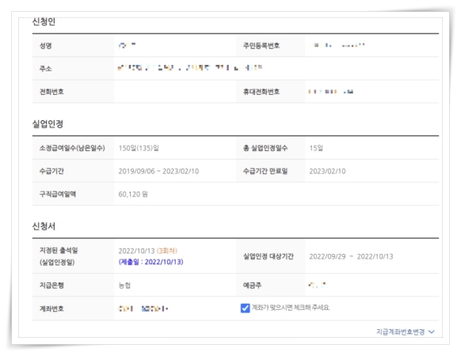Viewport: 461px width, 356px height.
Task: Select the 2022/10/13 (3회차) attendance date
Action: coord(147,251)
